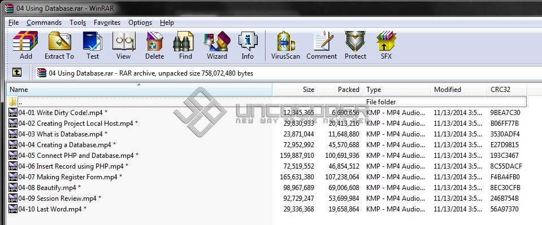The width and height of the screenshot is (542, 225).
Task: Click the Protect archive icon
Action: click(355, 45)
